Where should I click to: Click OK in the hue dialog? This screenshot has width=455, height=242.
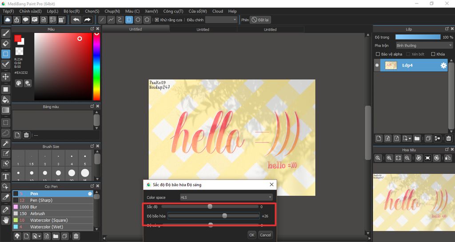coord(251,235)
